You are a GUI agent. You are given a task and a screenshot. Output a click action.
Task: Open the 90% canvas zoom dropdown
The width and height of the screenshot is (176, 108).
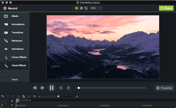click(96, 8)
